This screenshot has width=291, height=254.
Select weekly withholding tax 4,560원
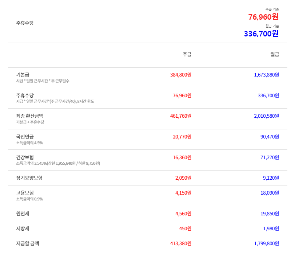183,214
